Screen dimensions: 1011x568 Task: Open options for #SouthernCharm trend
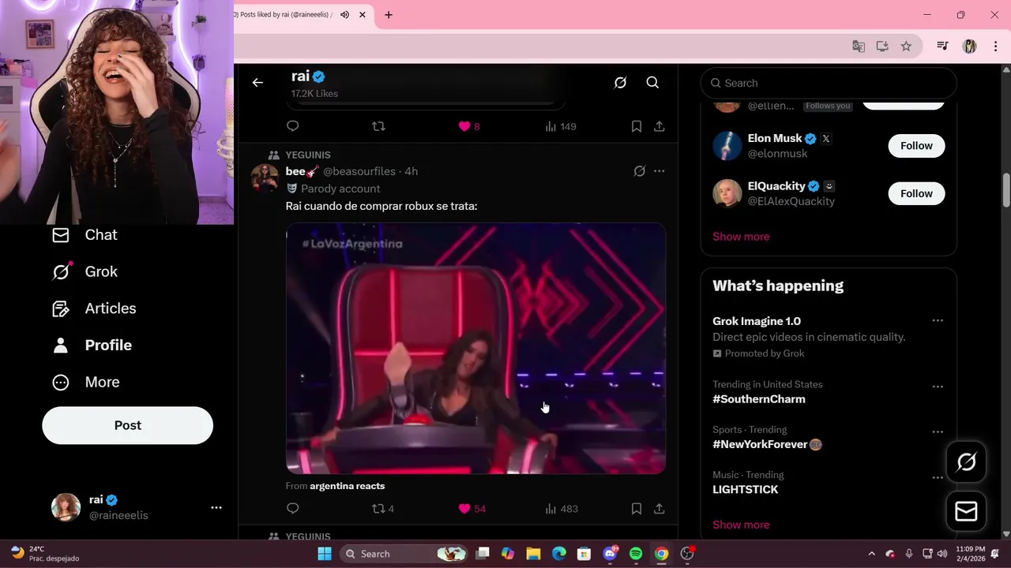pos(938,387)
